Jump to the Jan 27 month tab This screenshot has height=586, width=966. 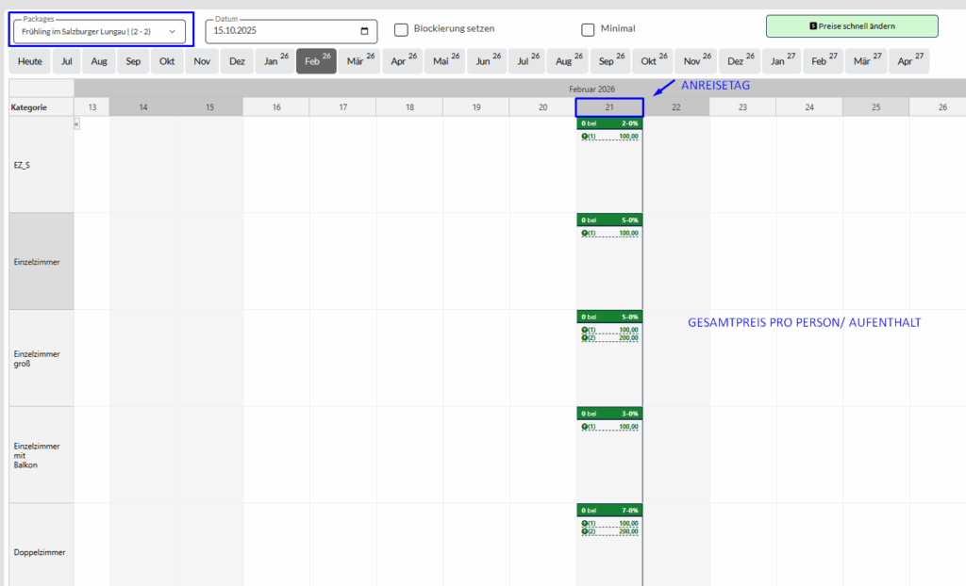(783, 61)
